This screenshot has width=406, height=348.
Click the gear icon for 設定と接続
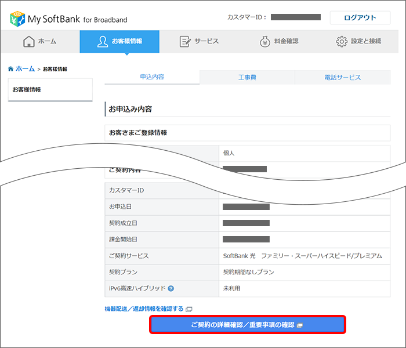point(342,41)
